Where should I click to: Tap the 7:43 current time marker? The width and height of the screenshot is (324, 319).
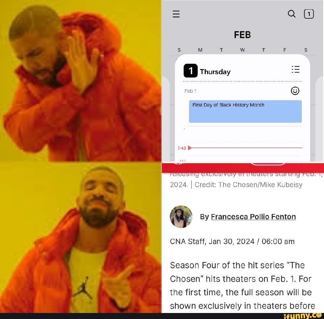(x=181, y=148)
